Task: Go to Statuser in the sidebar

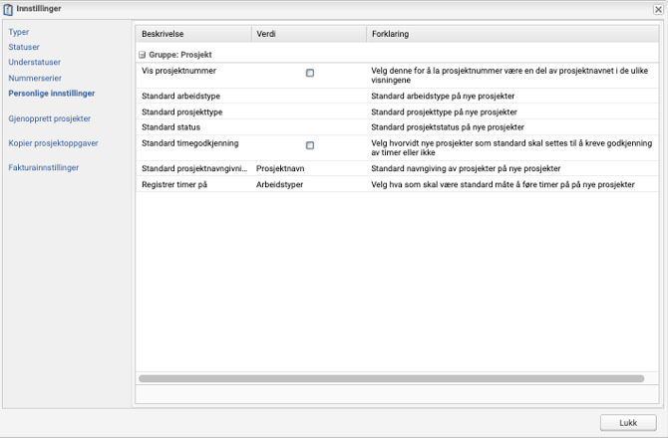Action: point(24,47)
